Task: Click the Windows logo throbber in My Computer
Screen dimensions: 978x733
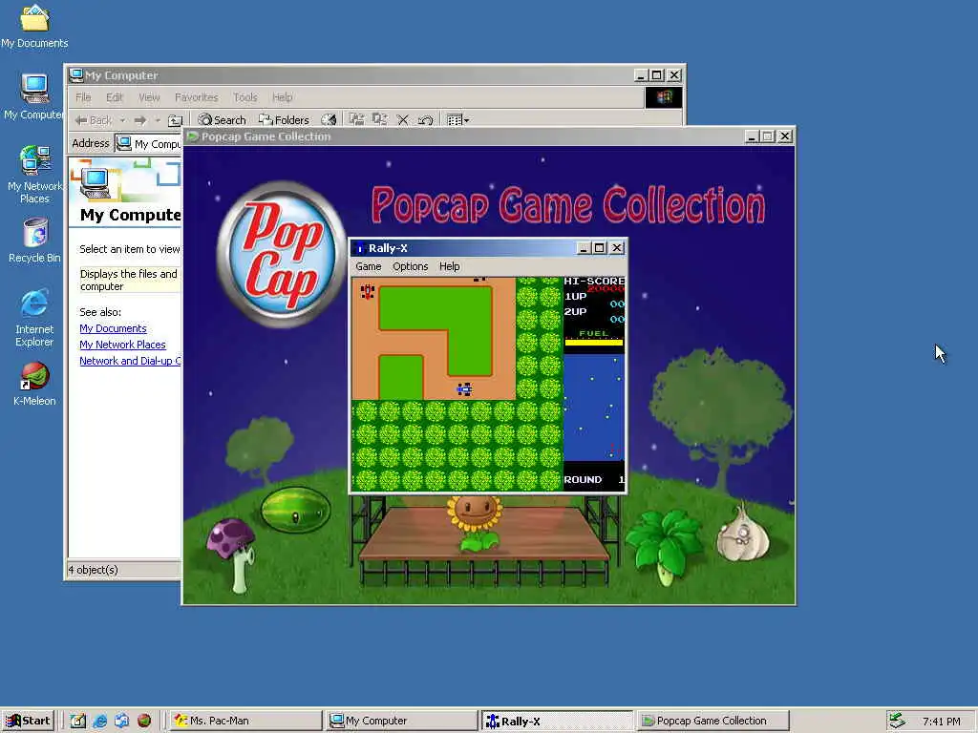Action: (663, 97)
